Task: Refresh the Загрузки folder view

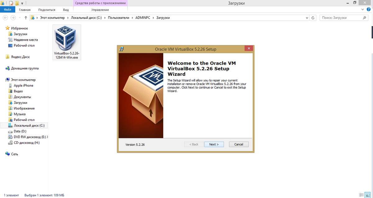Action: click(x=313, y=18)
